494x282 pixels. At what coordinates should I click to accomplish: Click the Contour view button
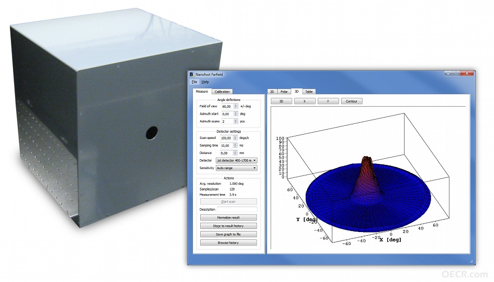[x=352, y=101]
